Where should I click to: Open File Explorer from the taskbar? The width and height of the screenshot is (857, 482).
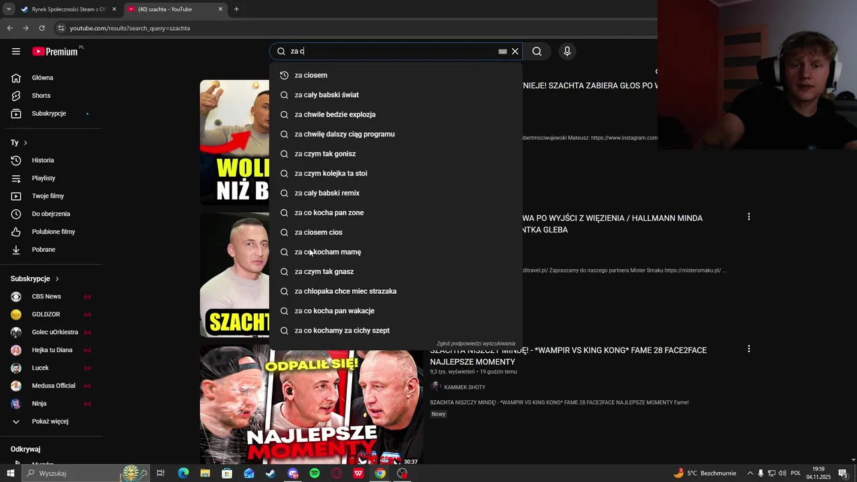(x=205, y=473)
